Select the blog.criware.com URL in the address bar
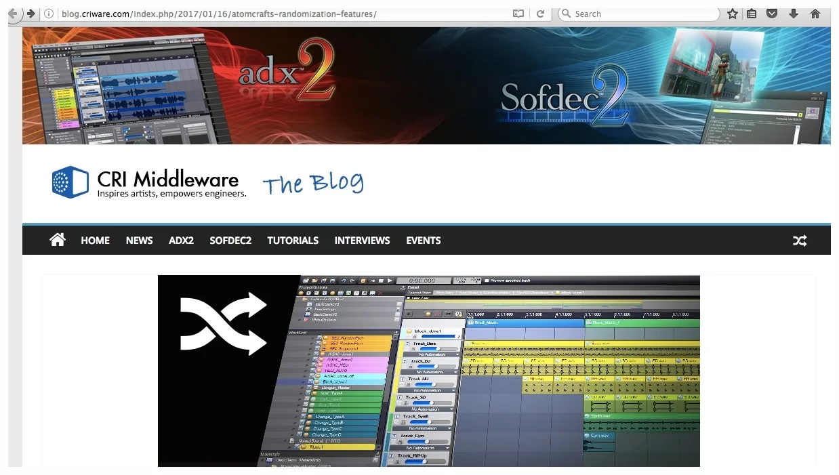 point(218,14)
